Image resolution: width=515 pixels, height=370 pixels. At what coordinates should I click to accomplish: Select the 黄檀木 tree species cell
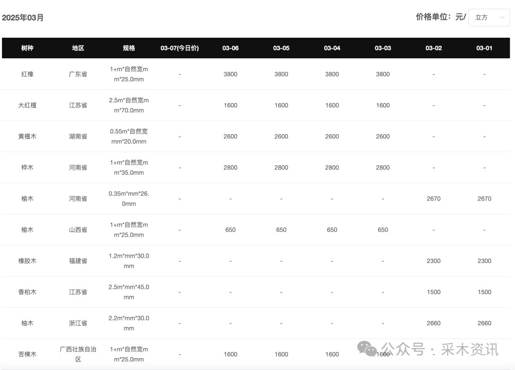click(x=27, y=136)
